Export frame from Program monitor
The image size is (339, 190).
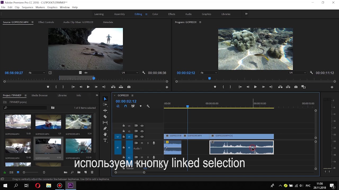click(296, 87)
